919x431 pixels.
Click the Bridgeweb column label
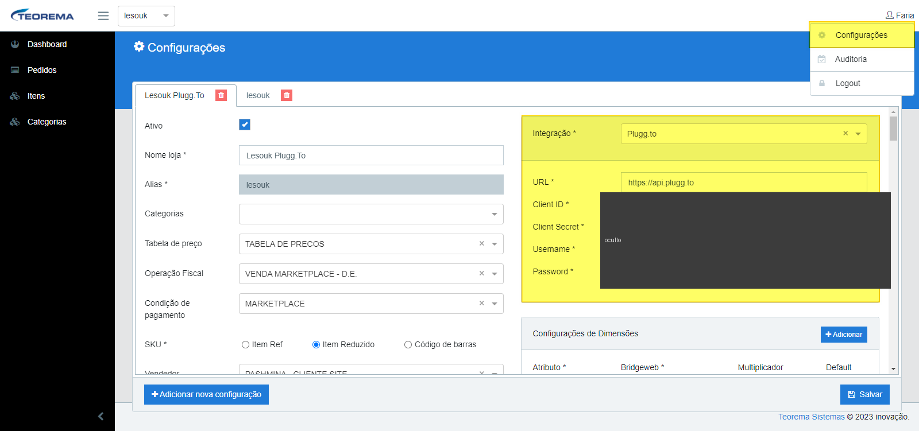click(x=642, y=367)
